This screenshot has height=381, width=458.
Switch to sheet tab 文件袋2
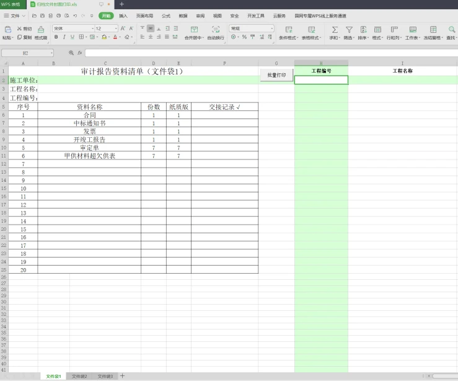coord(79,376)
